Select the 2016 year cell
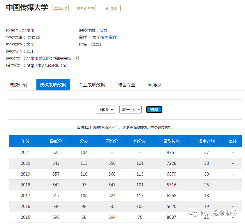This screenshot has width=245, height=224. [x=25, y=206]
